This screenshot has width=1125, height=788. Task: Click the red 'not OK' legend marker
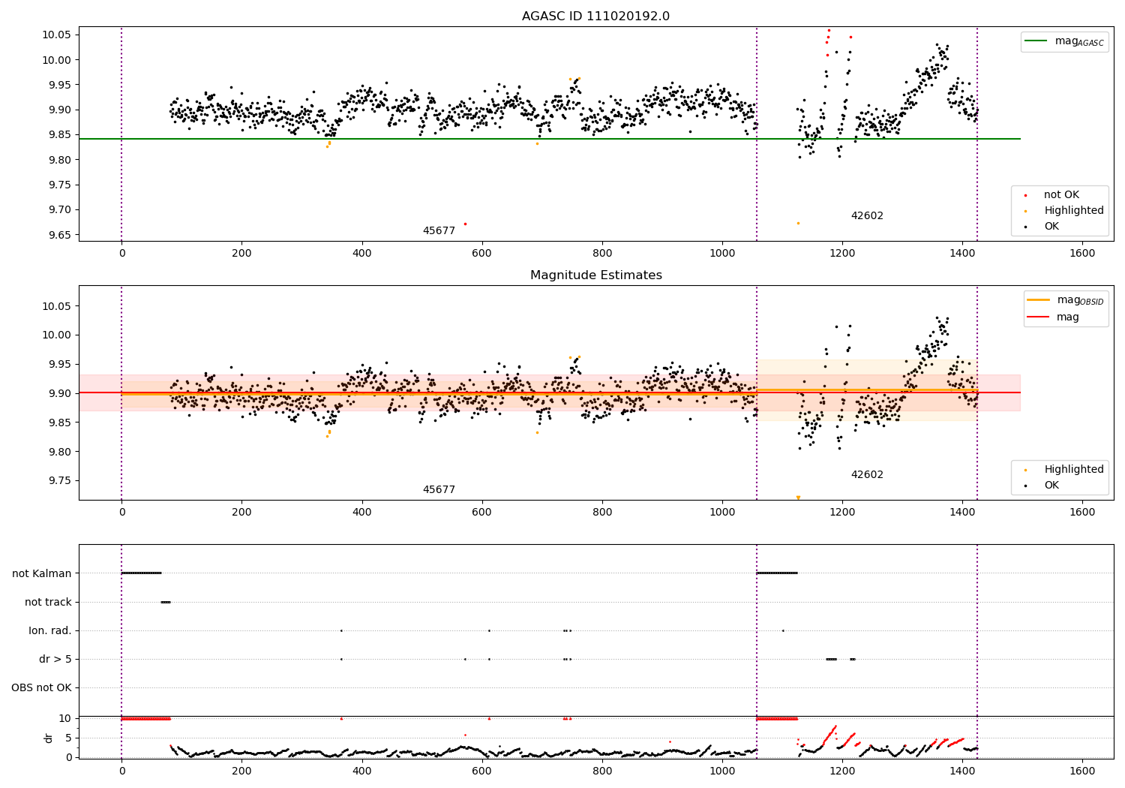pyautogui.click(x=1026, y=195)
